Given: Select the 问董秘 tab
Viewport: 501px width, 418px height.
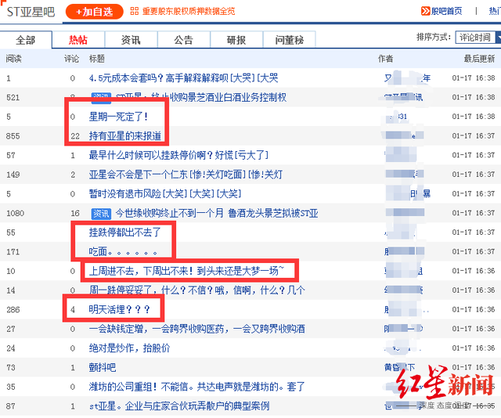Looking at the screenshot, I should tap(290, 40).
